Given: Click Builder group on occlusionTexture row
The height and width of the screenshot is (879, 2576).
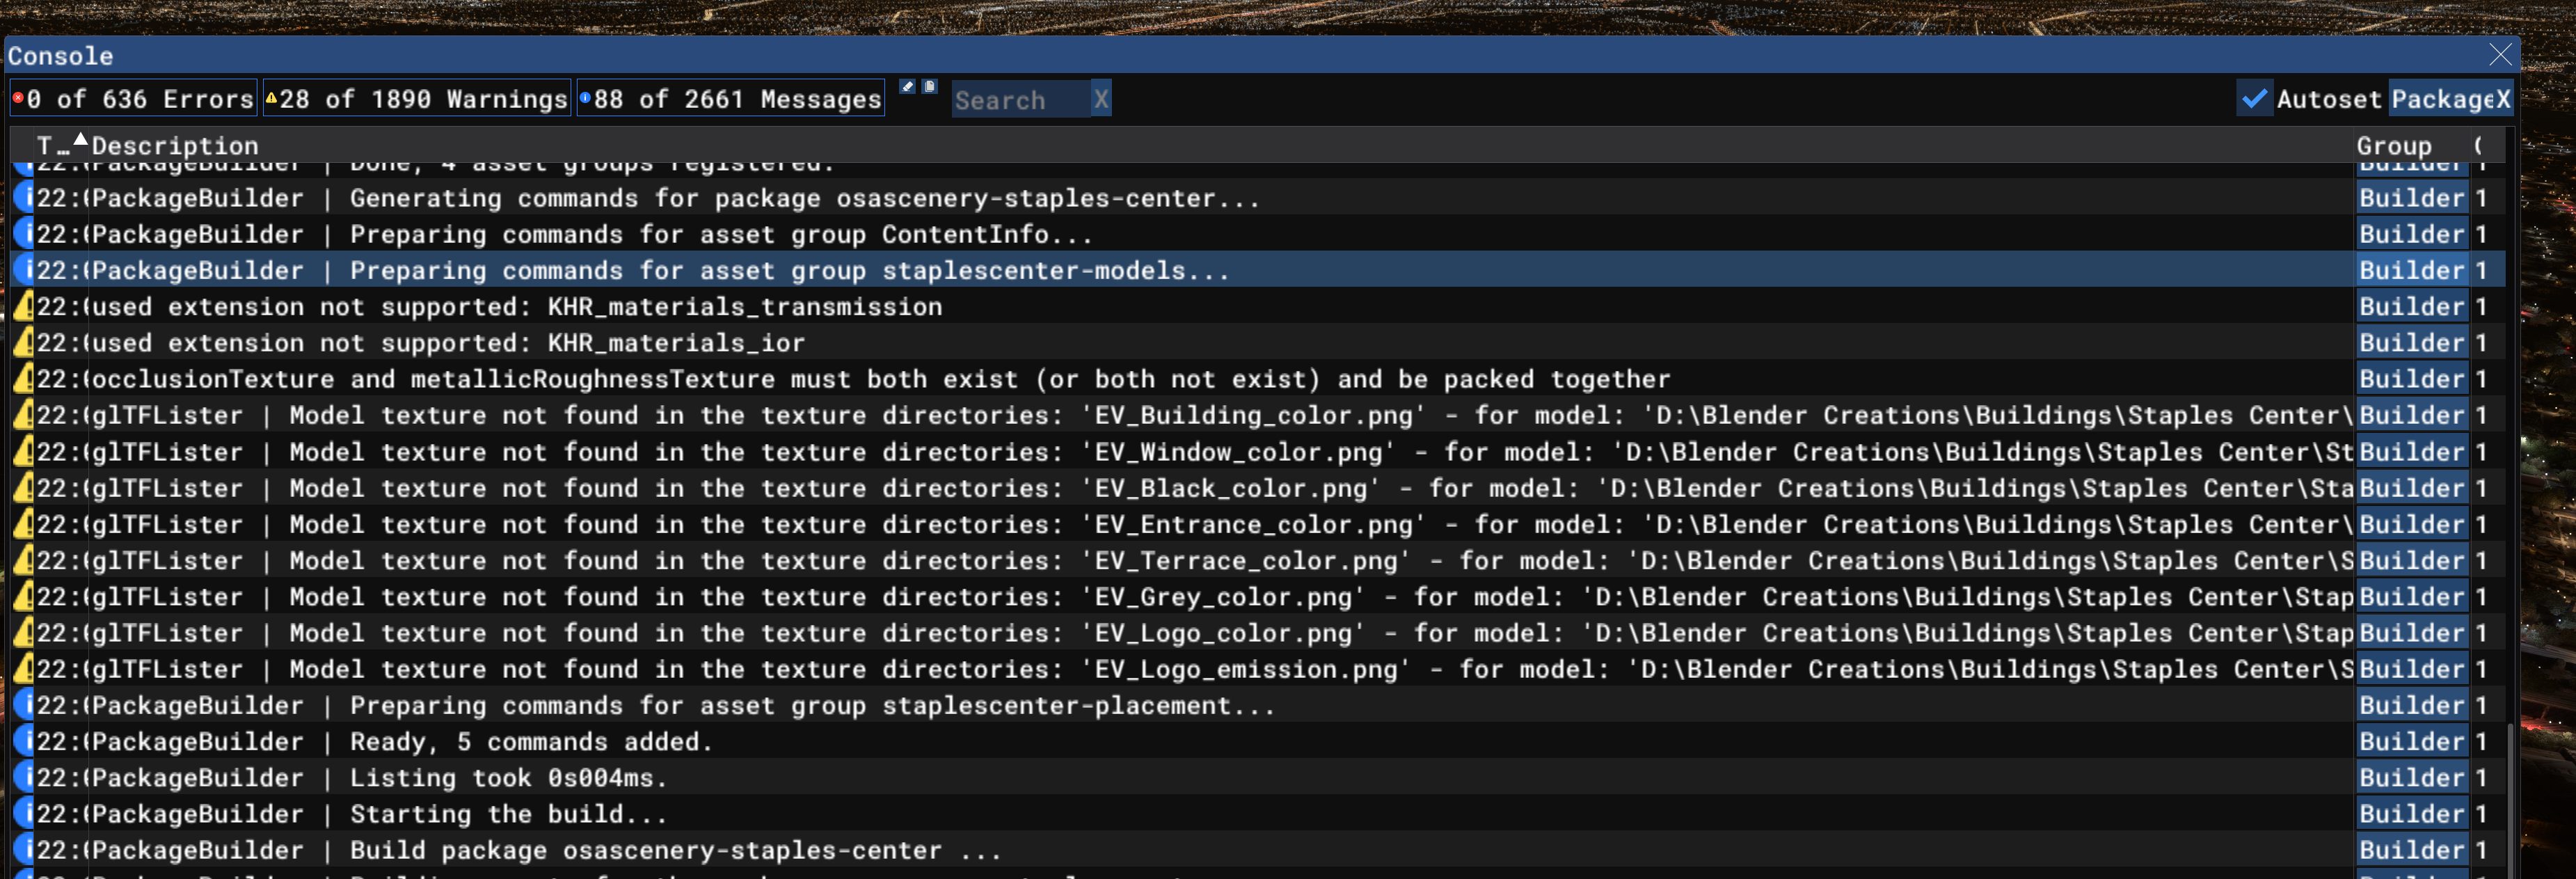Looking at the screenshot, I should 2411,379.
